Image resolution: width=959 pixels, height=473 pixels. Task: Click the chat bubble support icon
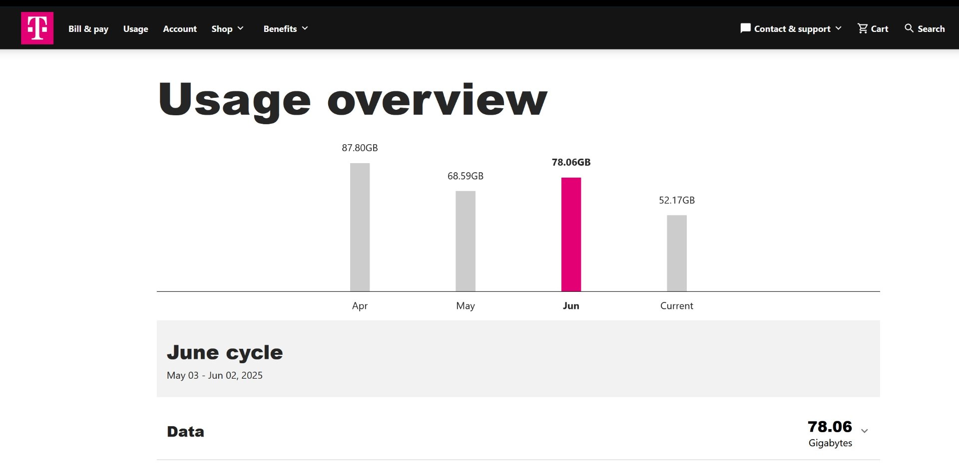[745, 28]
